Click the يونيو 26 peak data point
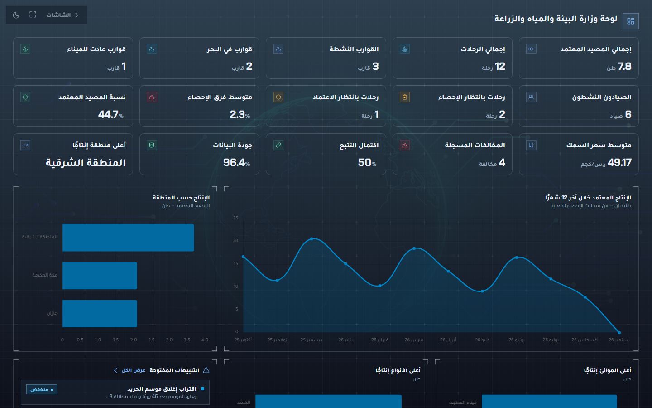Image resolution: width=652 pixels, height=408 pixels. tap(517, 257)
